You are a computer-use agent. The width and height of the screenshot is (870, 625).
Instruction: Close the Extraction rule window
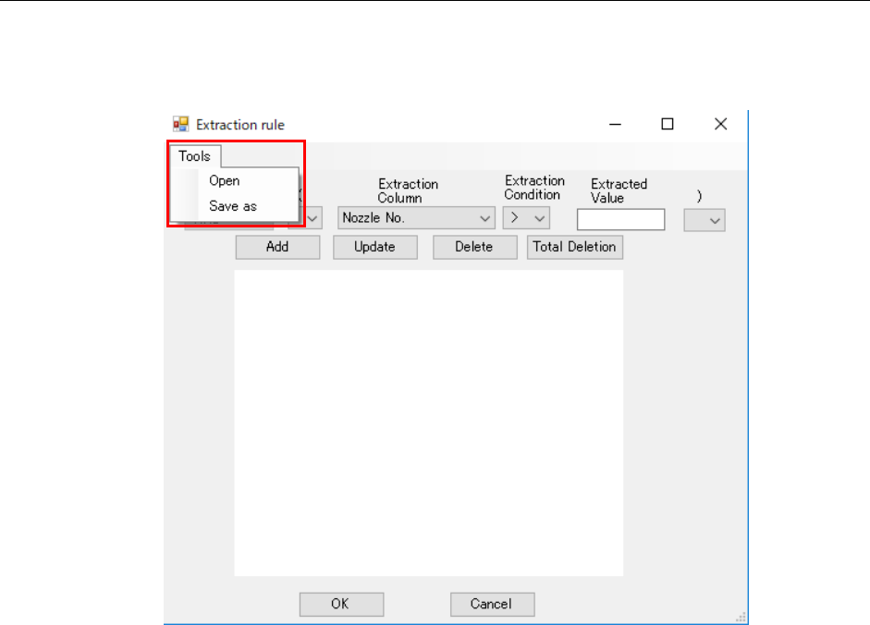coord(720,124)
